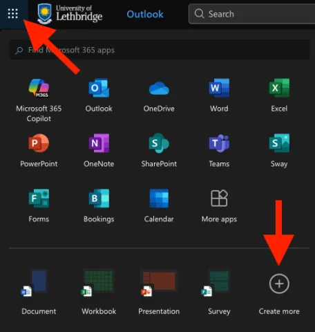Create a new Excel Workbook
This screenshot has height=332, width=315.
coord(99,293)
